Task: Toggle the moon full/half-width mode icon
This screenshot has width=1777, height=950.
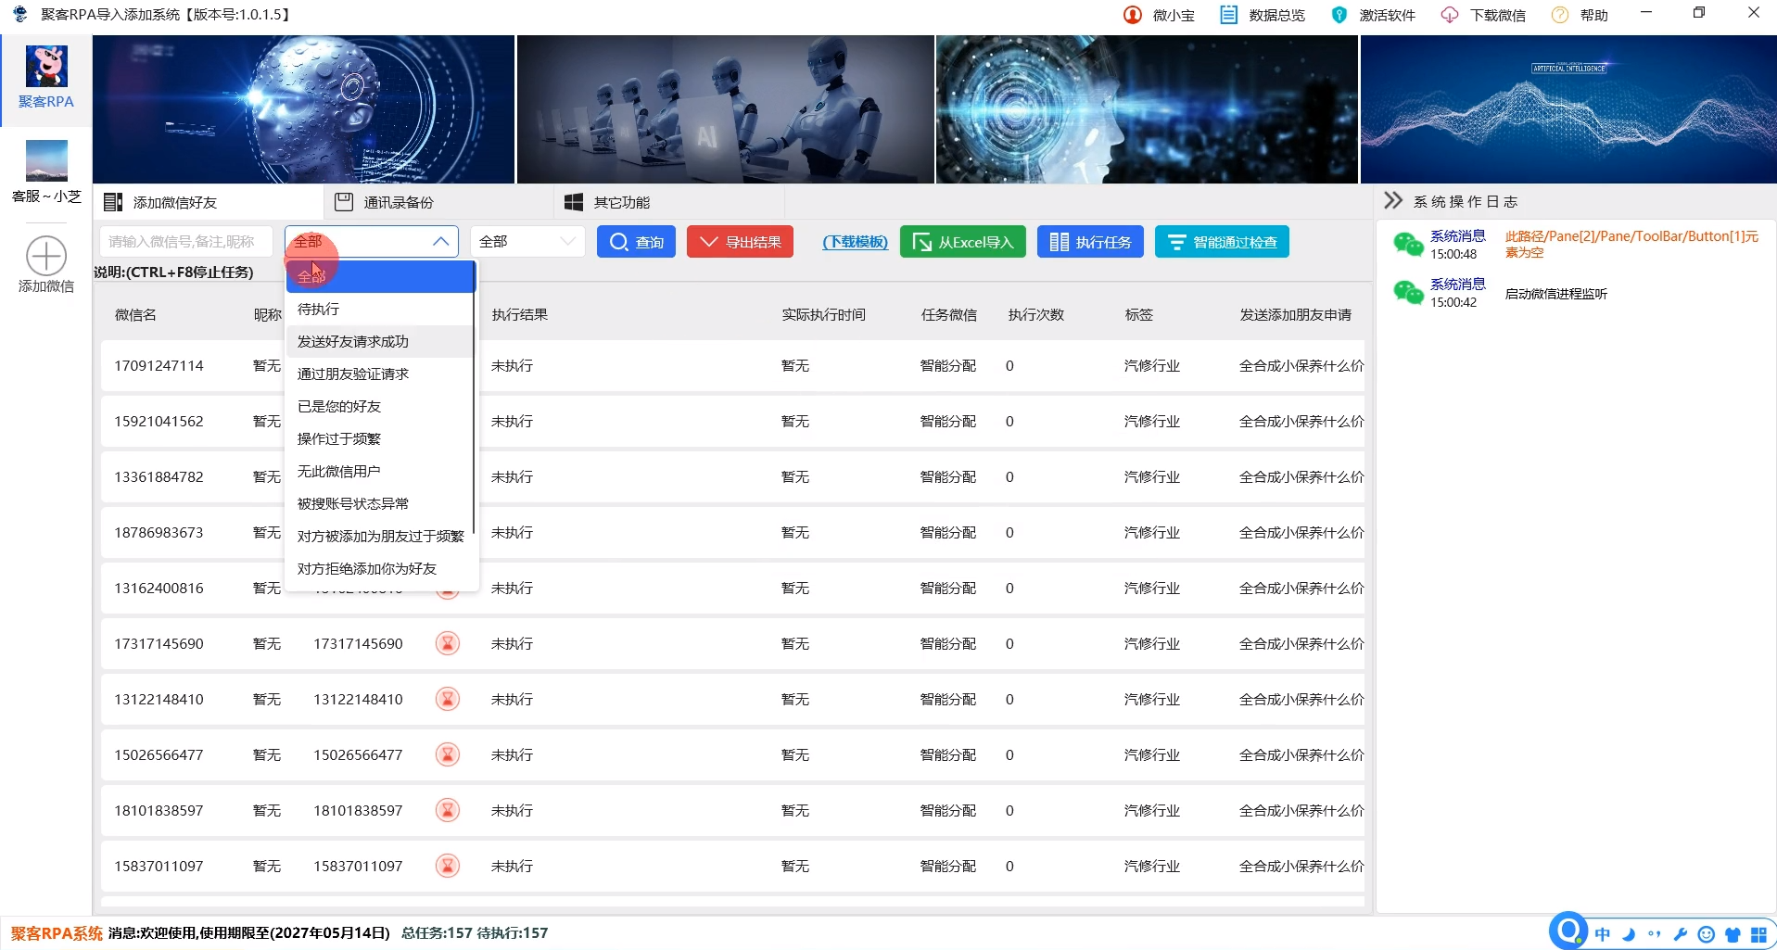Action: coord(1628,933)
